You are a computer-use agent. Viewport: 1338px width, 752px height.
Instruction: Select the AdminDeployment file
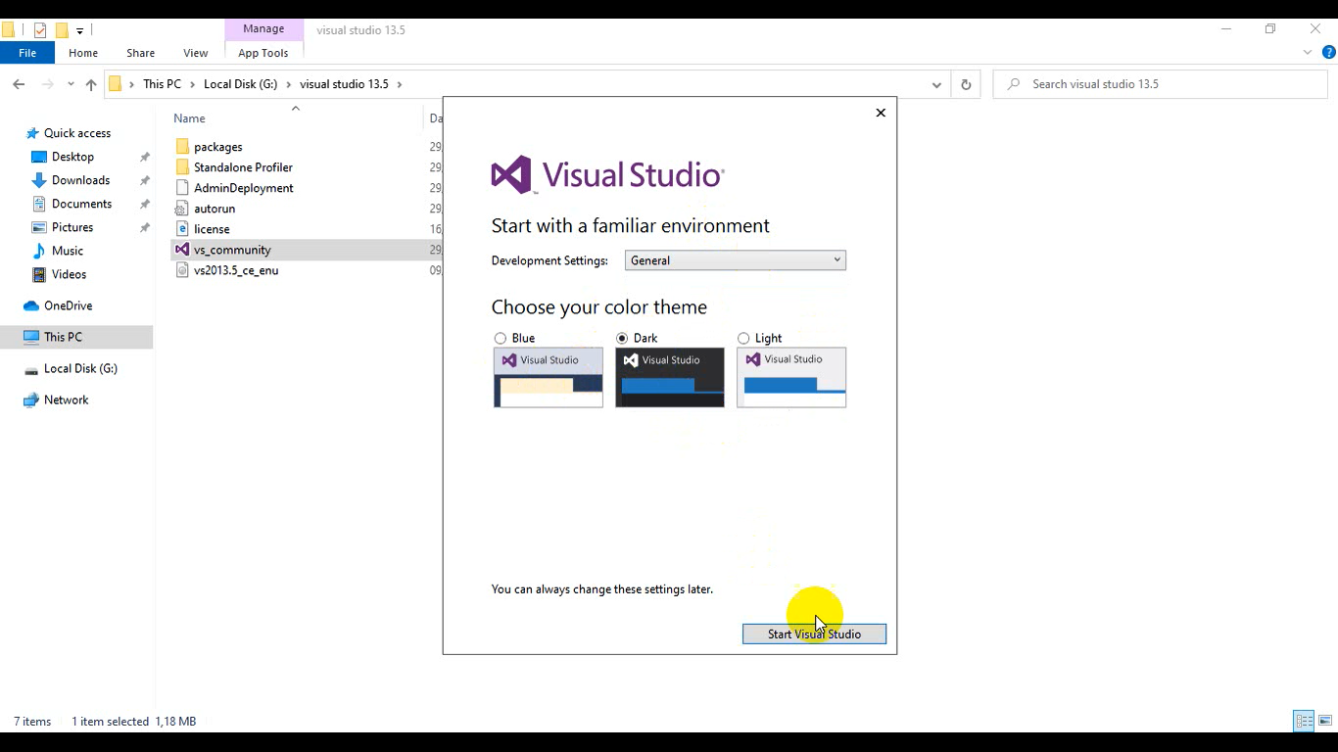tap(243, 188)
